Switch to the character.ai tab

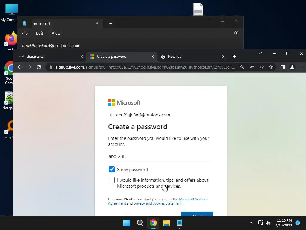pyautogui.click(x=50, y=57)
